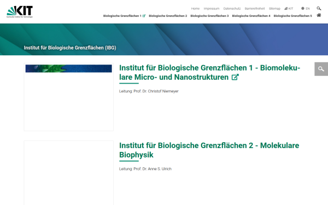Click the IBG 2 thumbnail image
Viewport: 328px width, 205px height.
pos(69,173)
